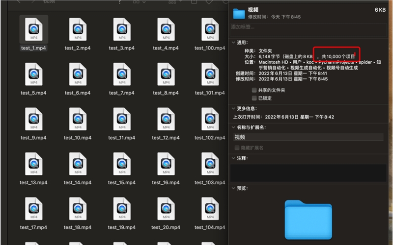Viewport: 393px width, 245px height.
Task: Select the test_103.mp4 file icon
Action: point(210,164)
